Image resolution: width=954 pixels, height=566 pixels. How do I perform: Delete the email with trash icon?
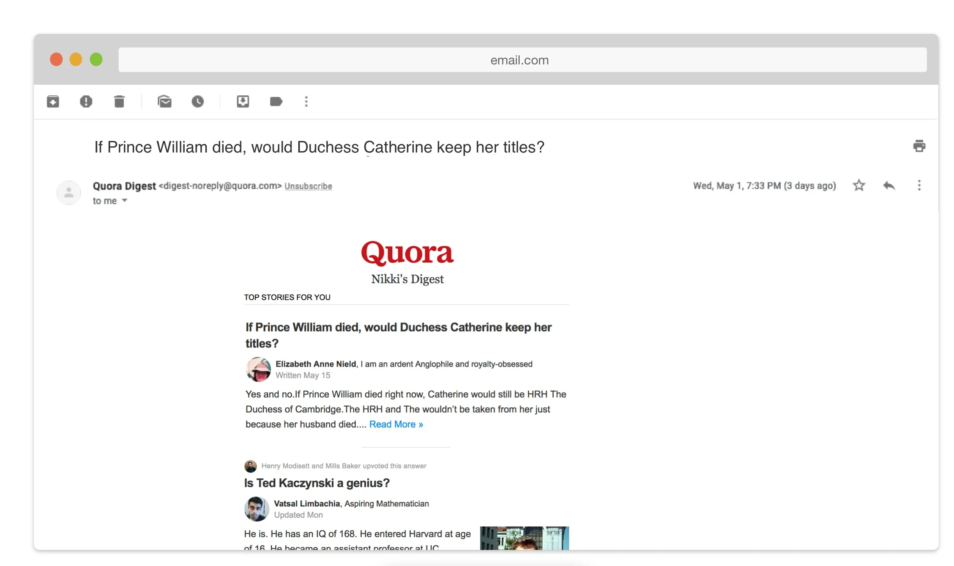pos(119,102)
